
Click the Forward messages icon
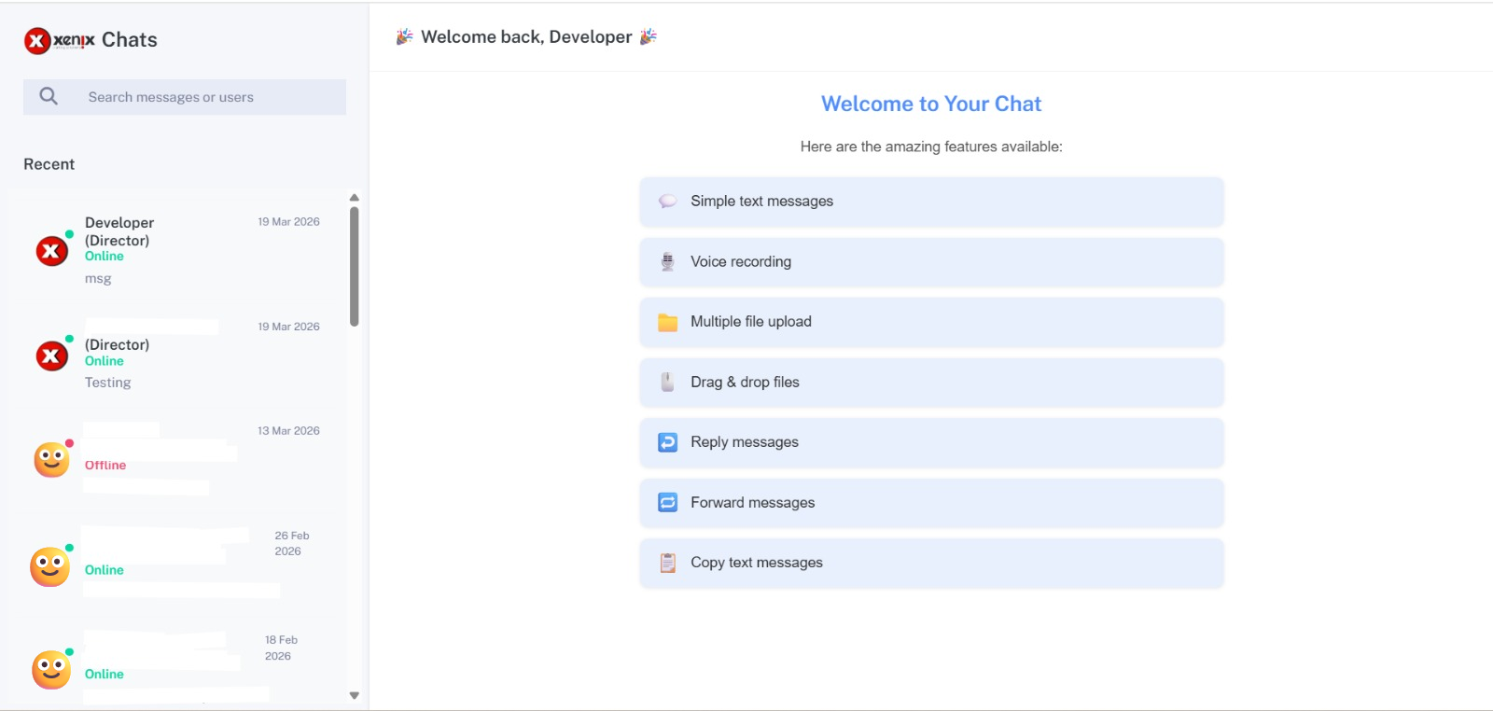tap(667, 503)
